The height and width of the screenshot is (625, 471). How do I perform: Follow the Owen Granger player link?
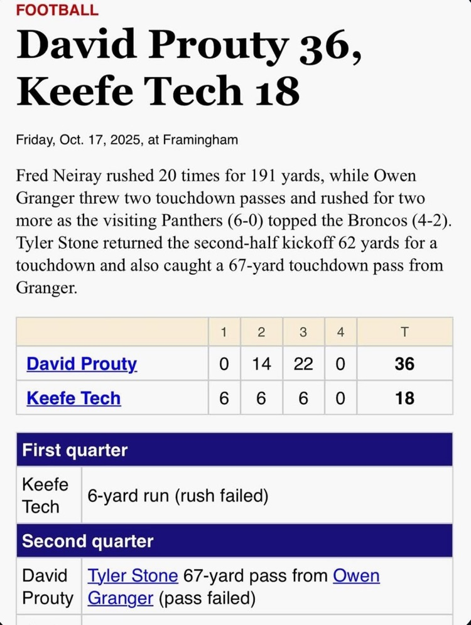[355, 575]
